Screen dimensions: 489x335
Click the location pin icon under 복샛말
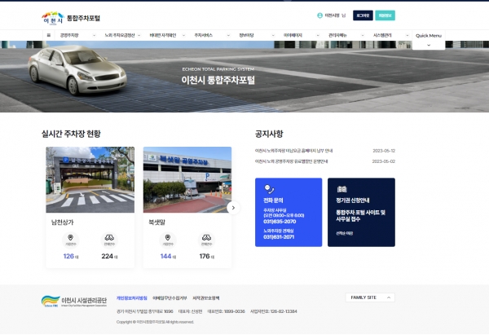pos(167,238)
